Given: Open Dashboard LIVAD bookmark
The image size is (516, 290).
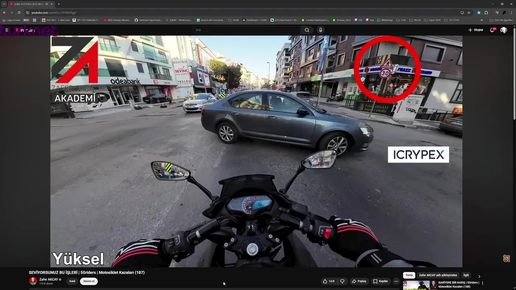Looking at the screenshot, I should (x=255, y=20).
